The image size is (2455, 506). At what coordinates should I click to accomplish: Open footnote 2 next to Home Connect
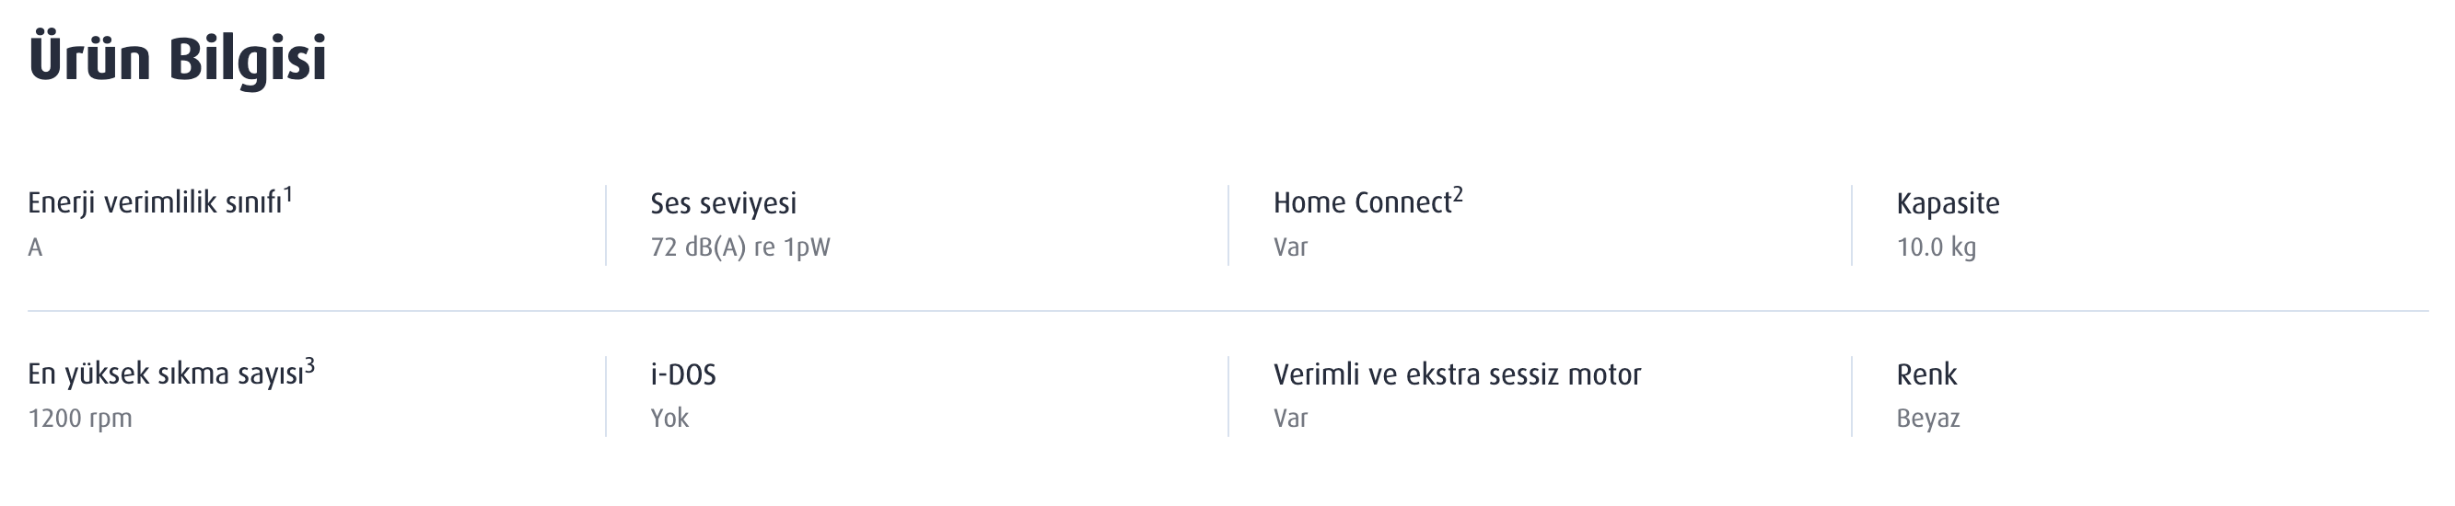pos(1457,194)
